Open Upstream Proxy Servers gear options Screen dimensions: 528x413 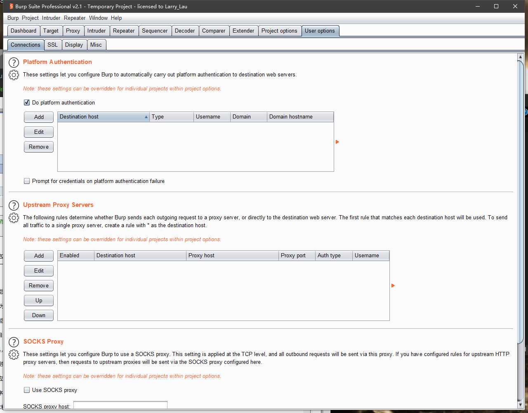click(14, 218)
